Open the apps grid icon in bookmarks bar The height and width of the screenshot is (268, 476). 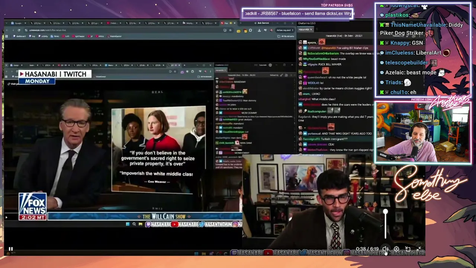pos(6,36)
